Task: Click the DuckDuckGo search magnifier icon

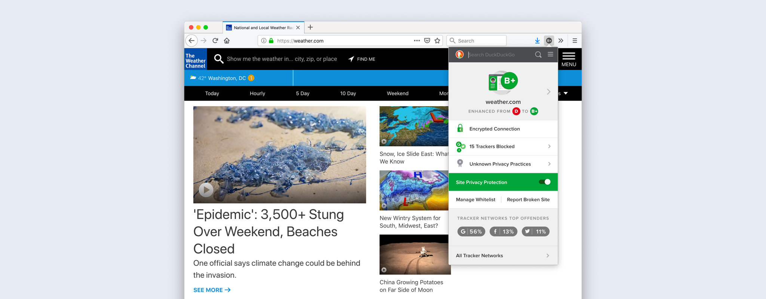Action: (538, 55)
